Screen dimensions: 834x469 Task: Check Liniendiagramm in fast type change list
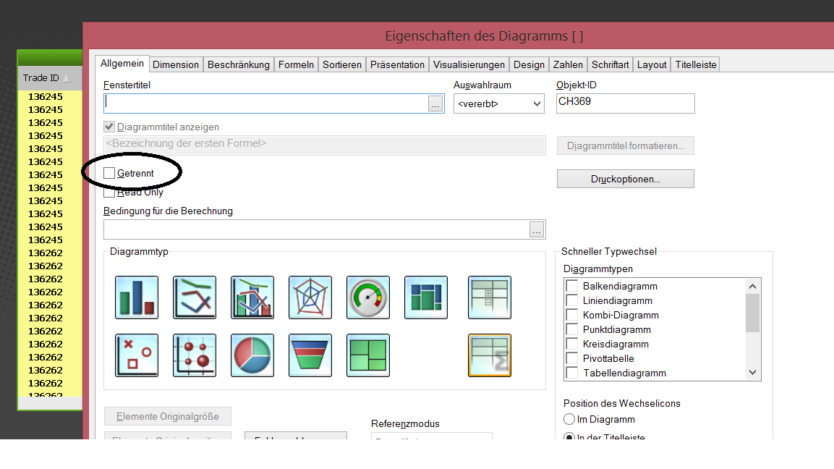click(x=572, y=300)
